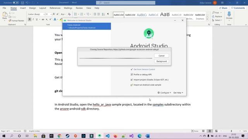Click the Word search box
Screen dimensions: 248x139
coord(126,3)
